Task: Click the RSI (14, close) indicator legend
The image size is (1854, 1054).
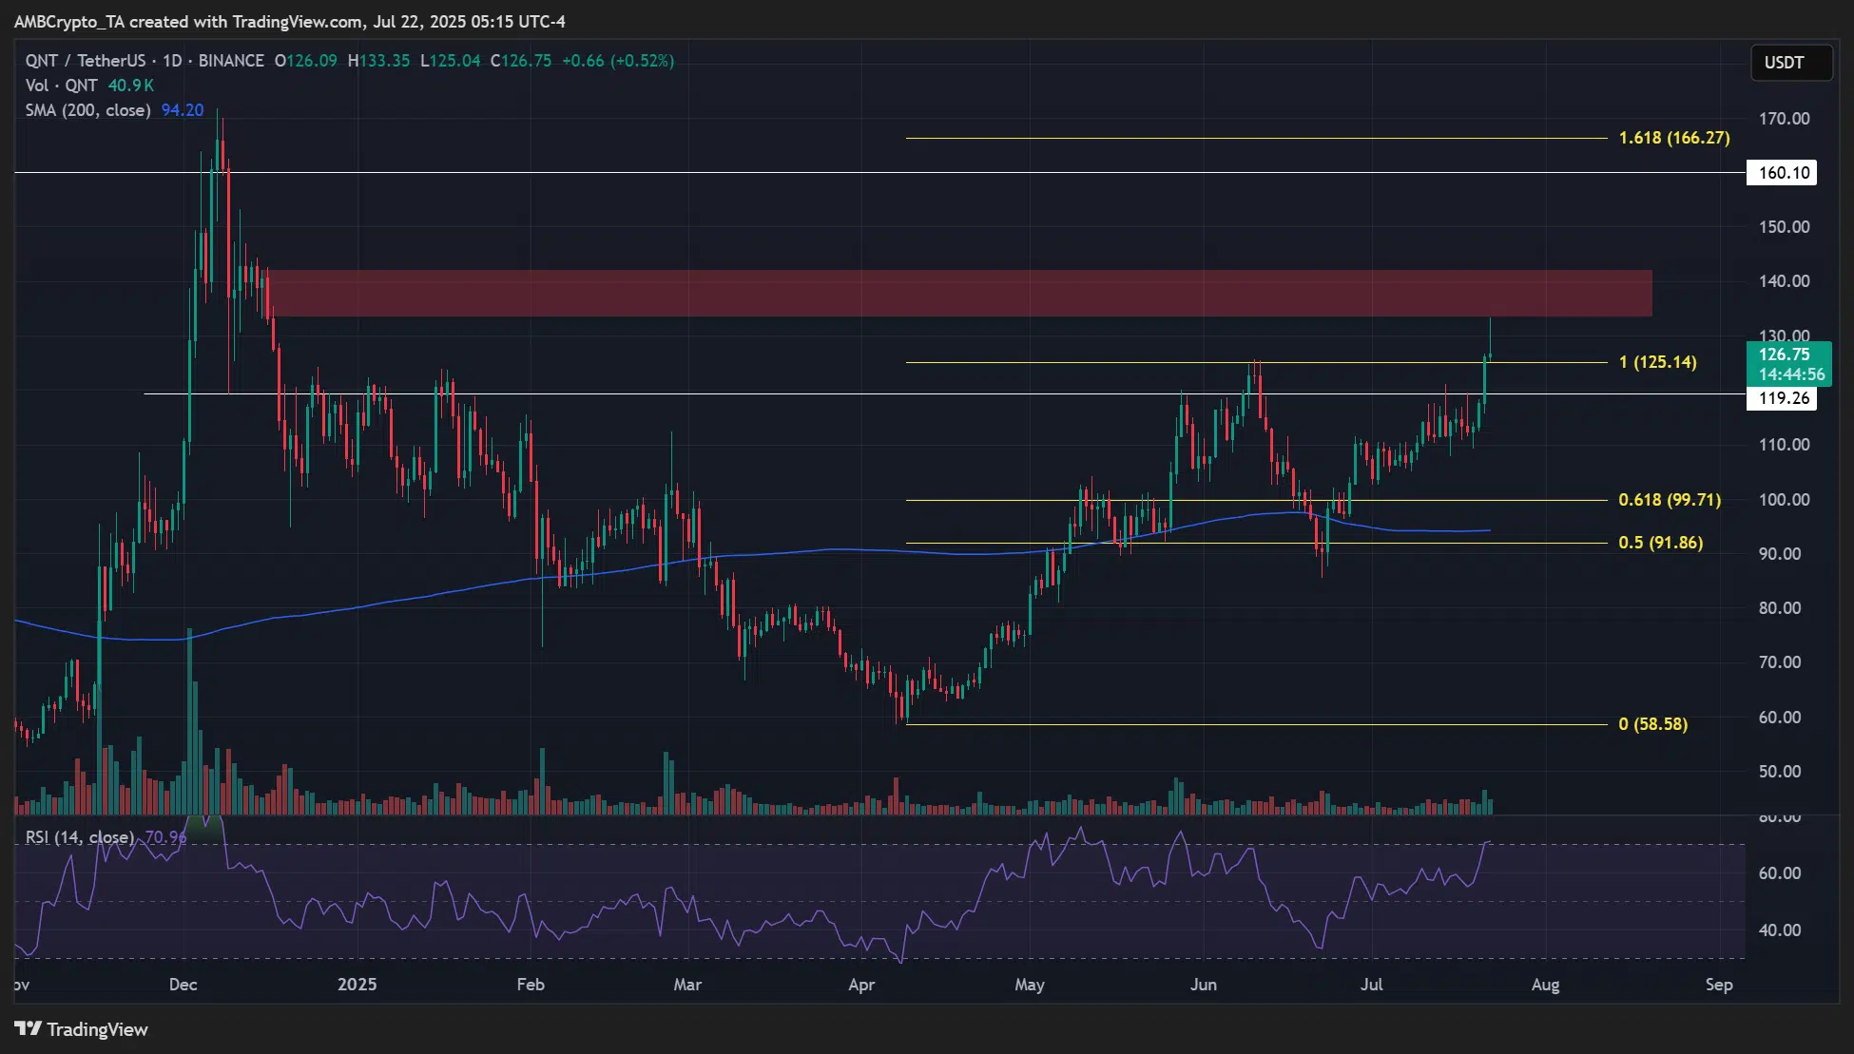Action: tap(80, 837)
